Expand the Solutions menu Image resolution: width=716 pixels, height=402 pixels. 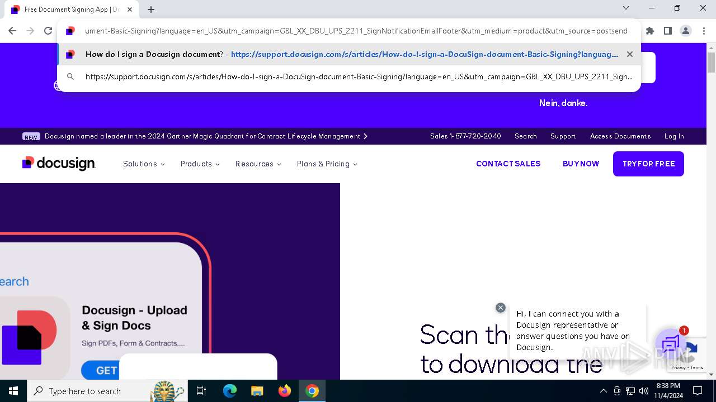144,164
